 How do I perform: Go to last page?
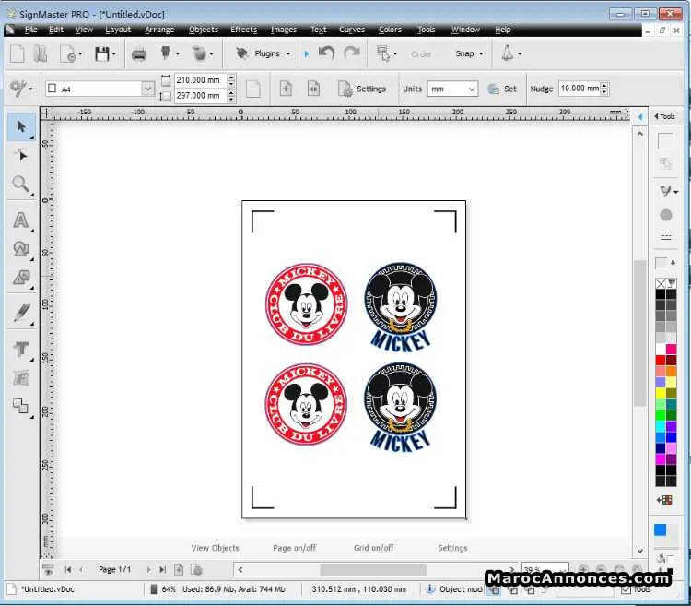click(x=162, y=569)
